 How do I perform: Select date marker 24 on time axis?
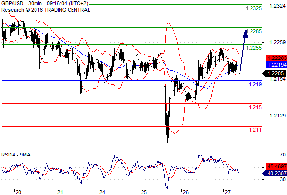(x=102, y=192)
